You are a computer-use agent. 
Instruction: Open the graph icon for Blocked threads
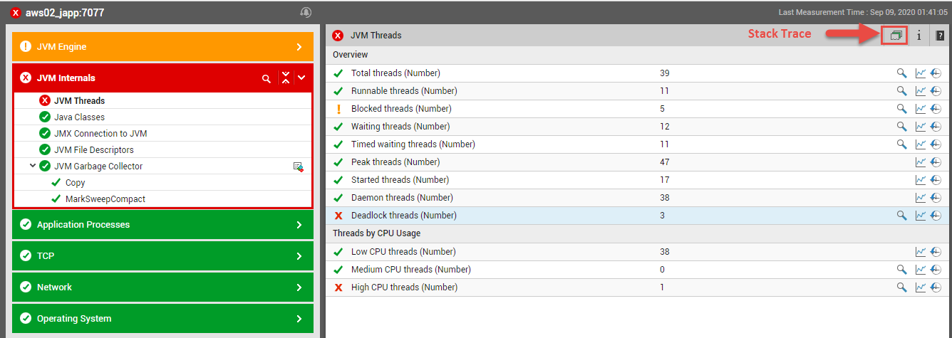(921, 109)
